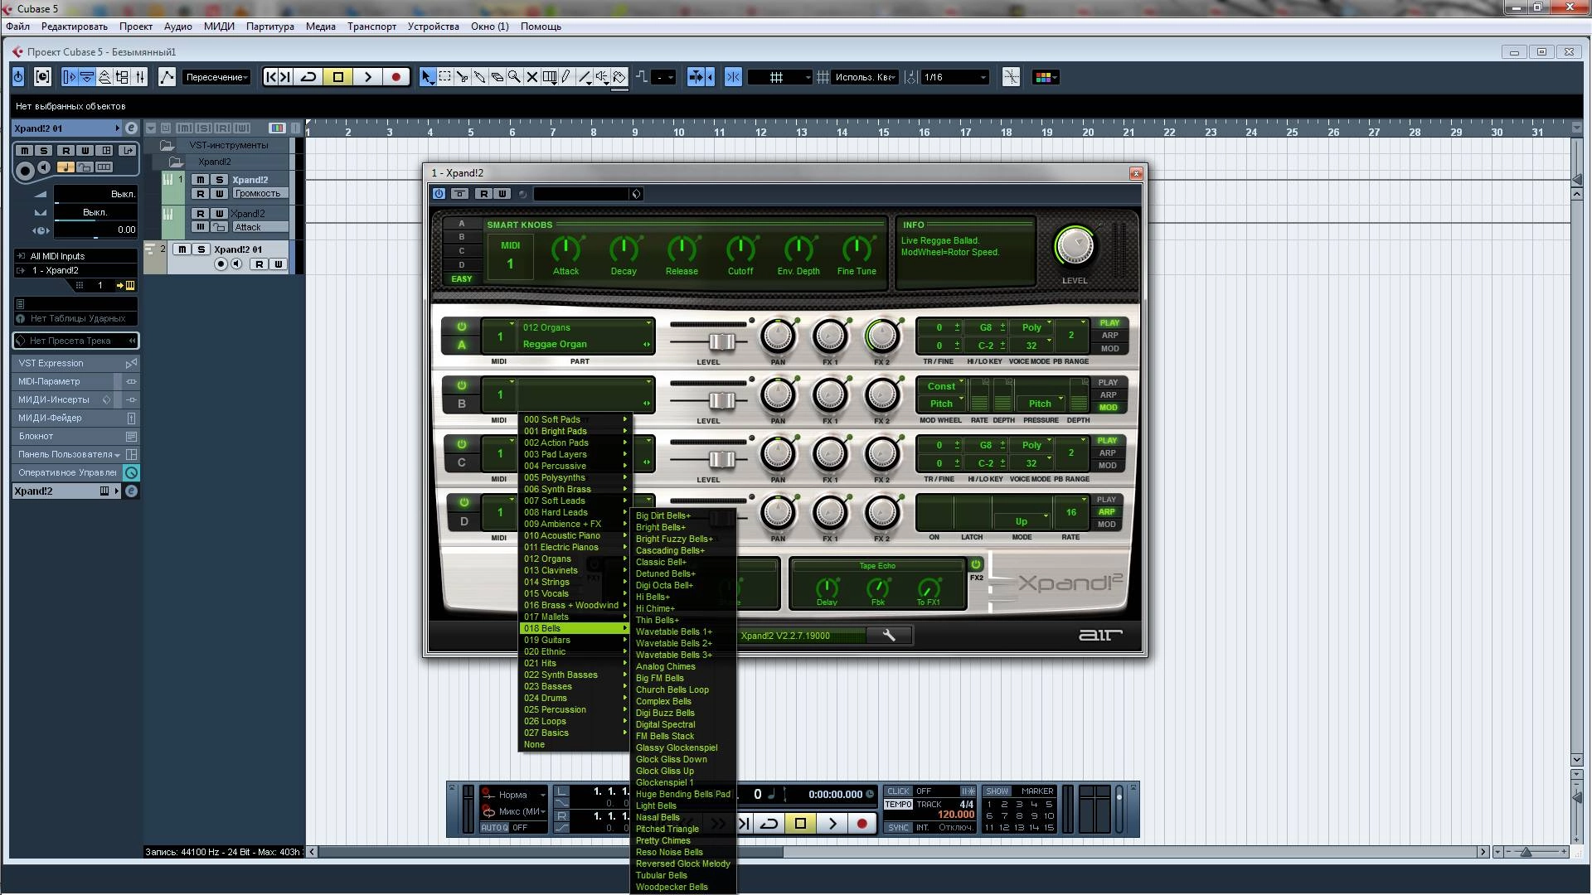The height and width of the screenshot is (895, 1592).
Task: Select EASY smart knobs mode
Action: (x=462, y=279)
